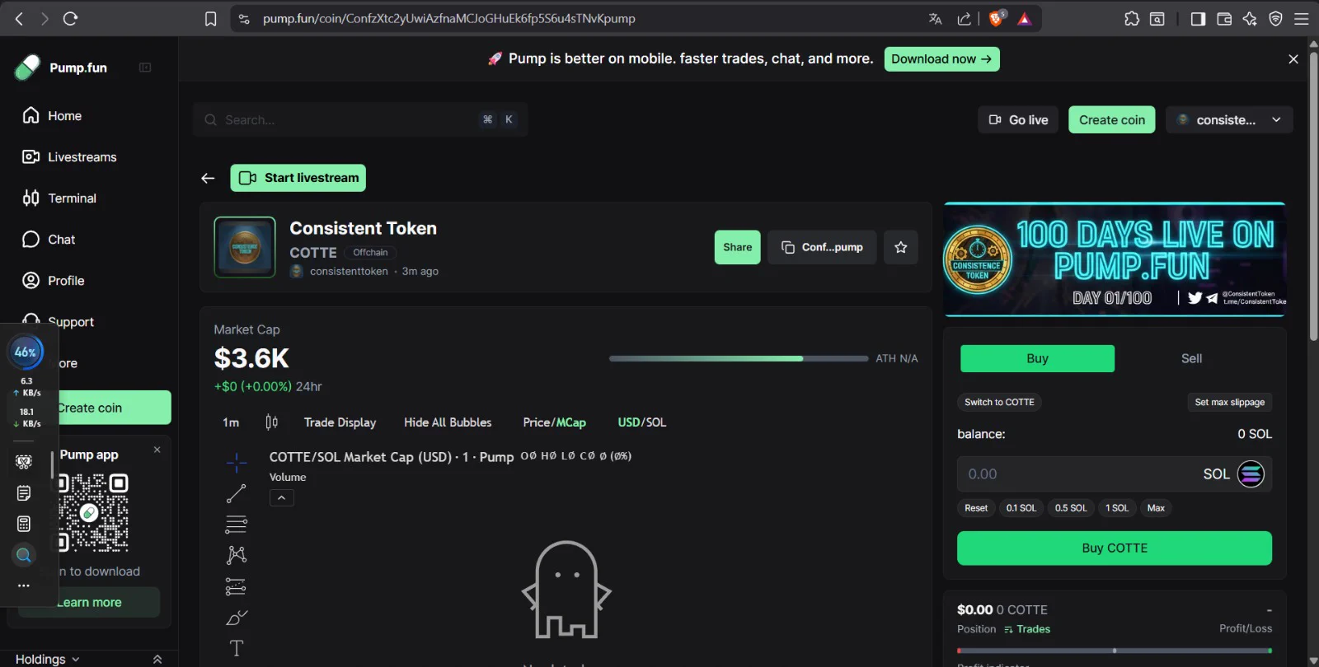Click the Go live button
This screenshot has height=667, width=1319.
click(x=1018, y=119)
